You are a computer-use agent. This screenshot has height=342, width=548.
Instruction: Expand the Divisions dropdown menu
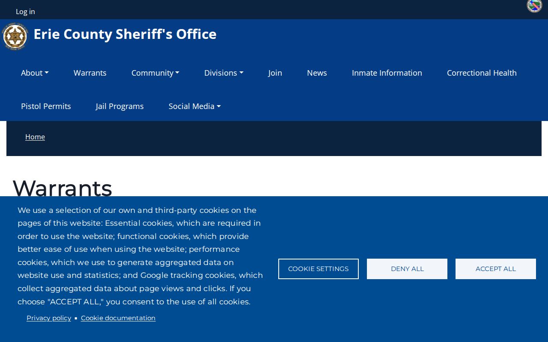pyautogui.click(x=224, y=73)
